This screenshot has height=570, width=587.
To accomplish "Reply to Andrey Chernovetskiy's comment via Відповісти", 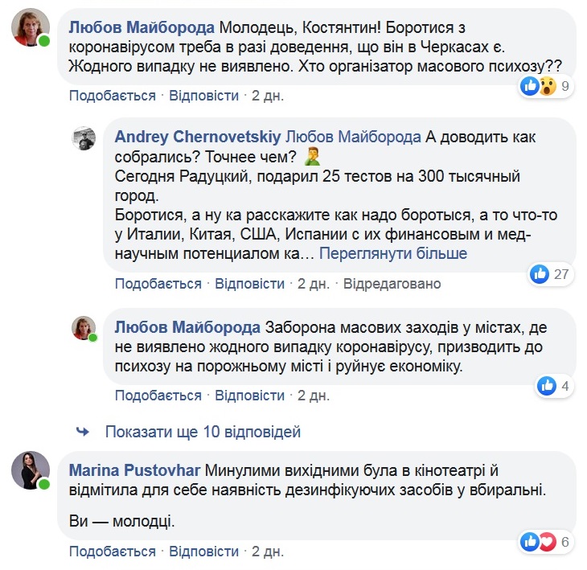I will pos(250,284).
